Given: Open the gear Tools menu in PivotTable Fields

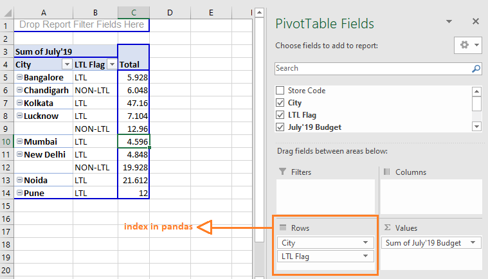Looking at the screenshot, I should (x=467, y=46).
